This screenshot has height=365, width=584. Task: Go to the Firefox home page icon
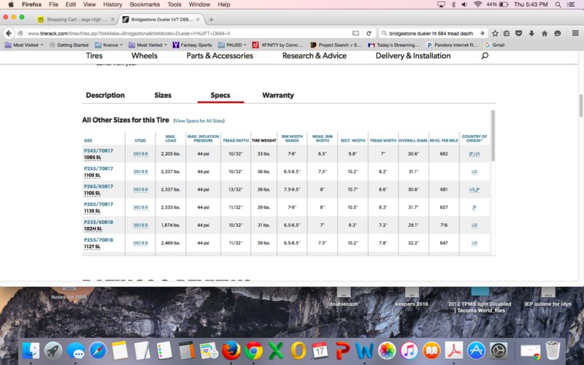tap(545, 33)
